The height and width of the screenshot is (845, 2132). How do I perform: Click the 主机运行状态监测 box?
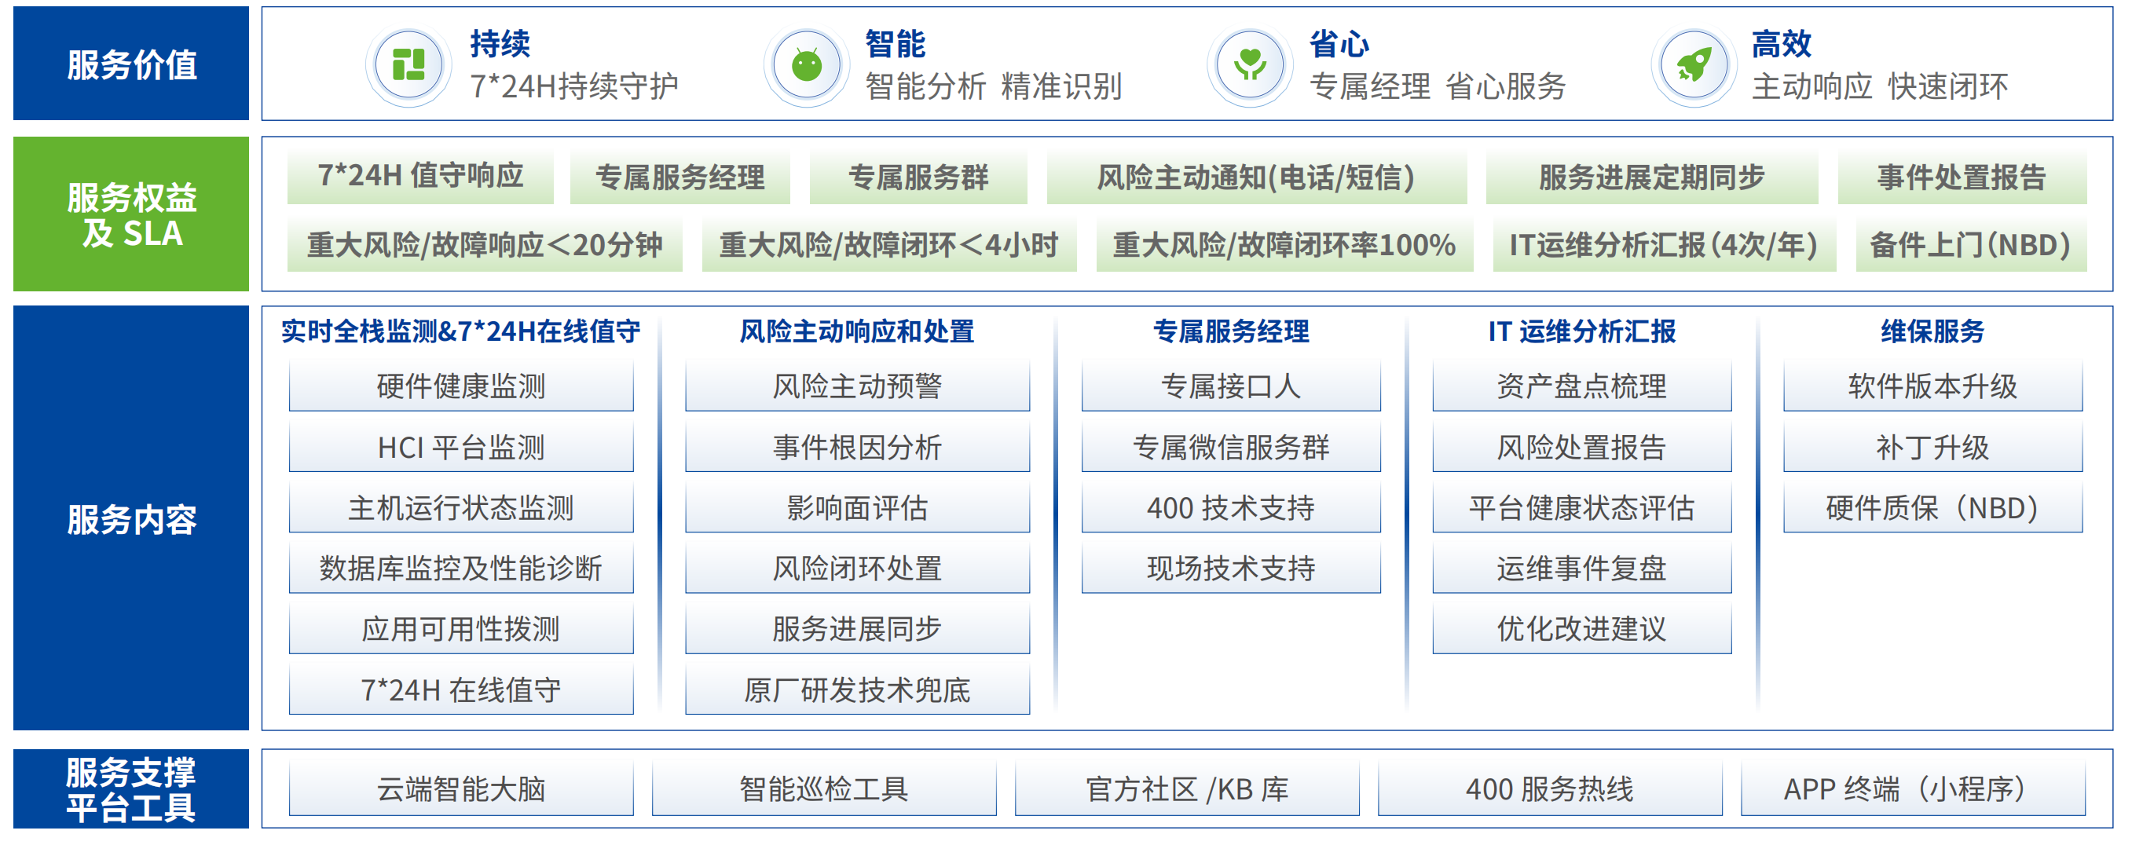click(461, 507)
